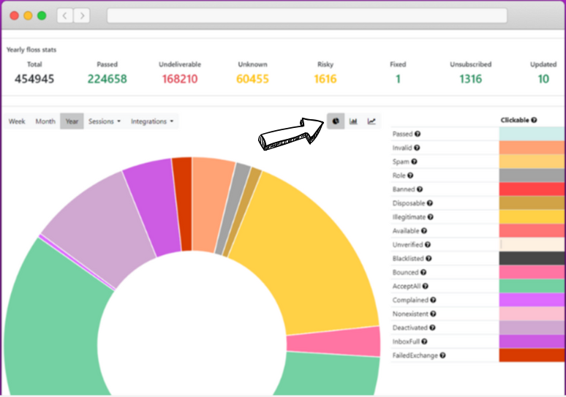Click the browser address bar
Screen dimensions: 566x397
coord(307,15)
